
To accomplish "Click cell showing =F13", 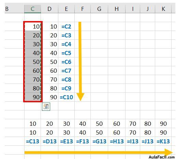I will [x=83, y=141].
